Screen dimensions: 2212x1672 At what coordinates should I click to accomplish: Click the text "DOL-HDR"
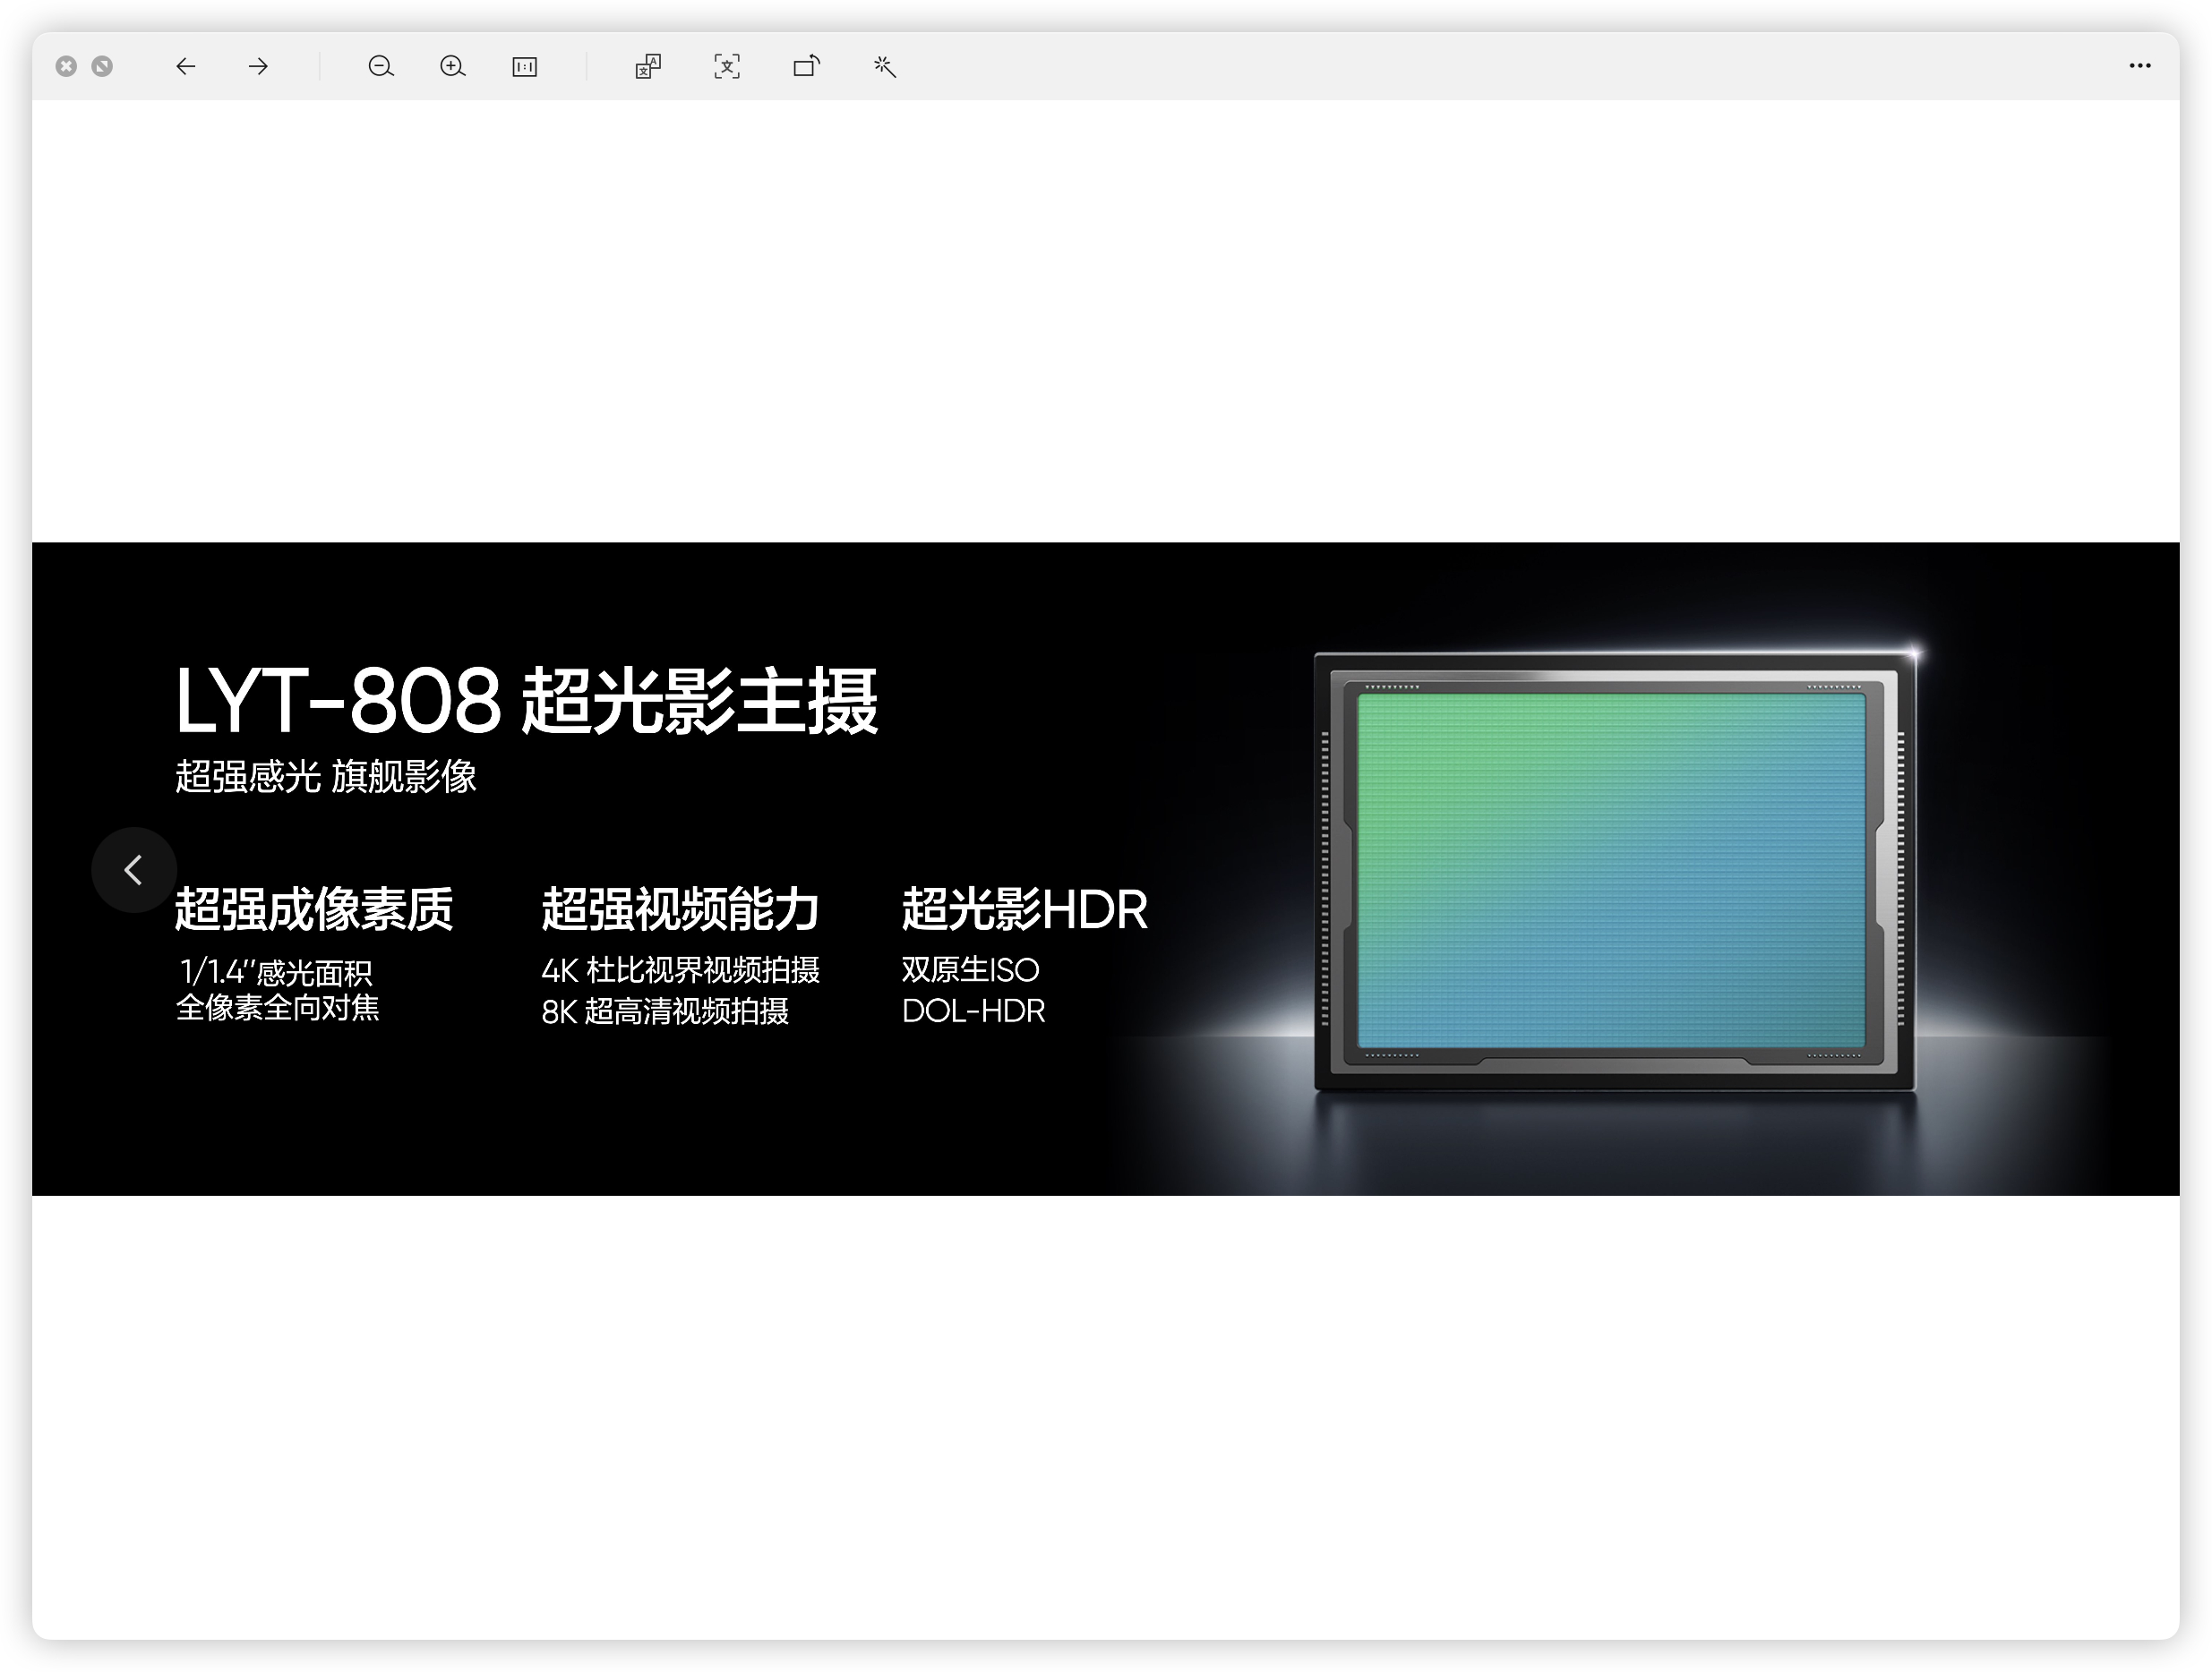(x=973, y=1011)
